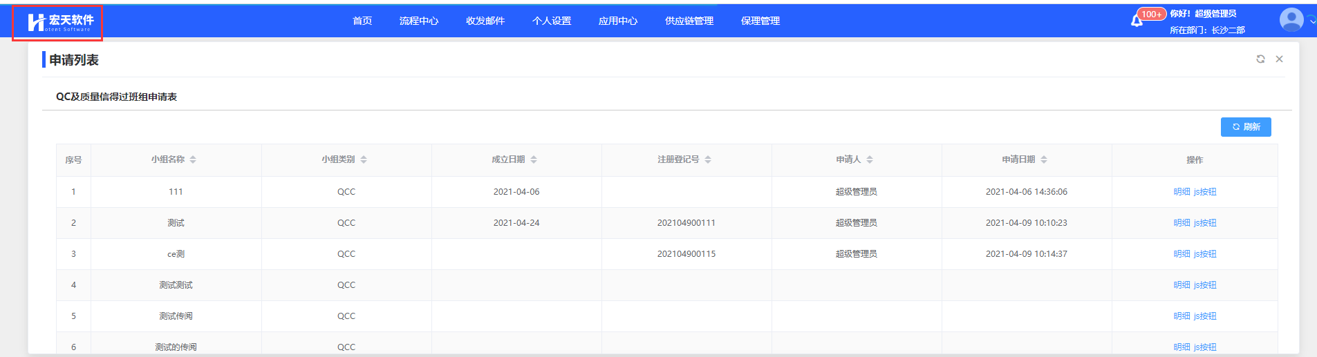
Task: Click js按钮 link in row 3
Action: (x=1205, y=254)
